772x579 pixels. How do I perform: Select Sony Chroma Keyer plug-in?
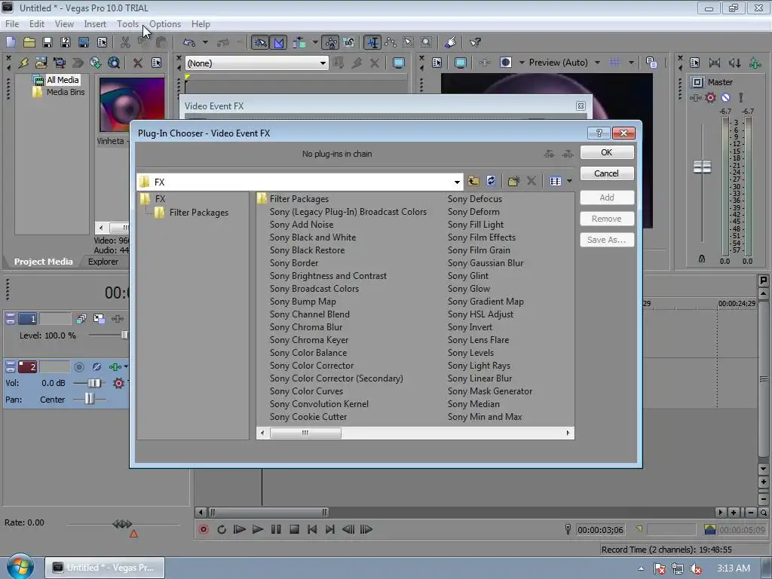coord(308,340)
